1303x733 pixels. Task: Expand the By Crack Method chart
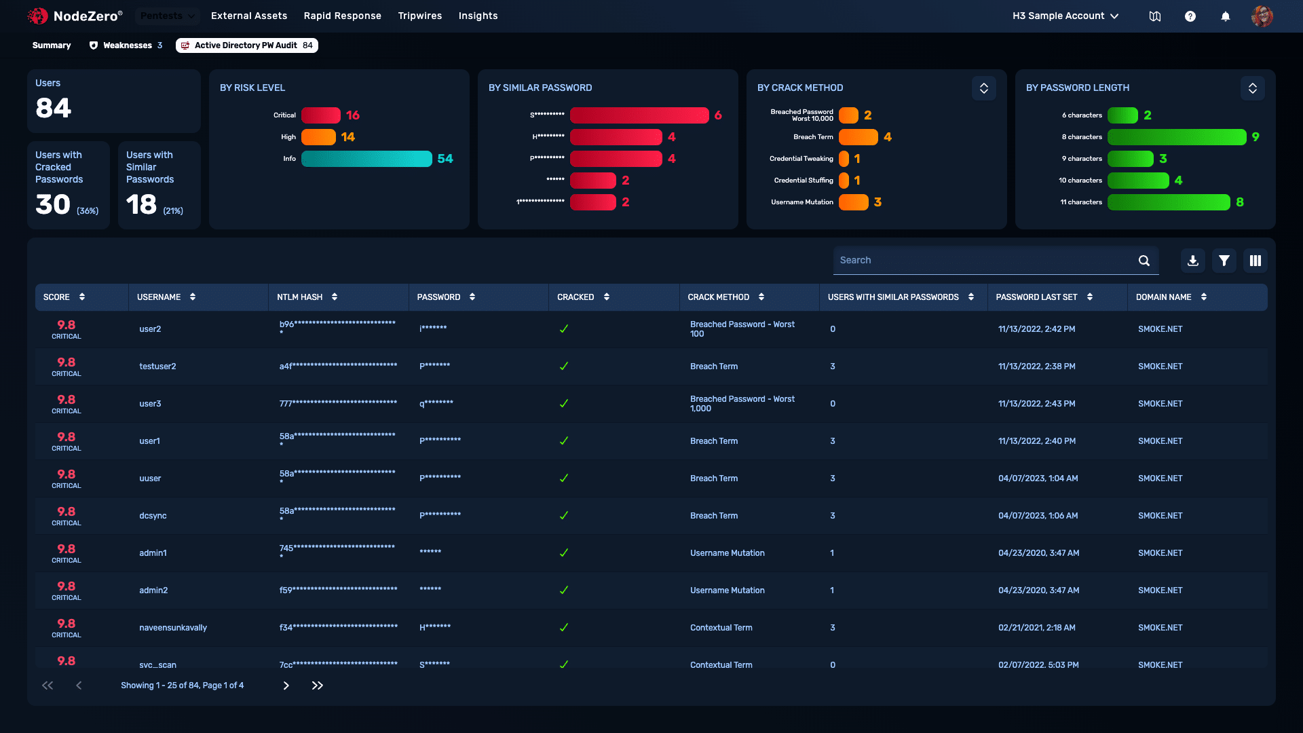click(x=984, y=88)
